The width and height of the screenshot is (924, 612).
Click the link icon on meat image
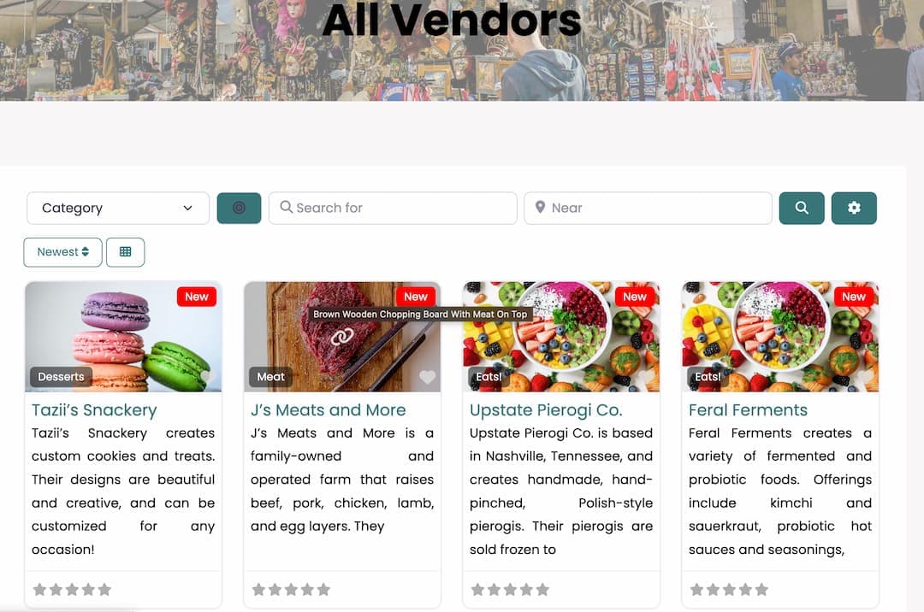[341, 337]
